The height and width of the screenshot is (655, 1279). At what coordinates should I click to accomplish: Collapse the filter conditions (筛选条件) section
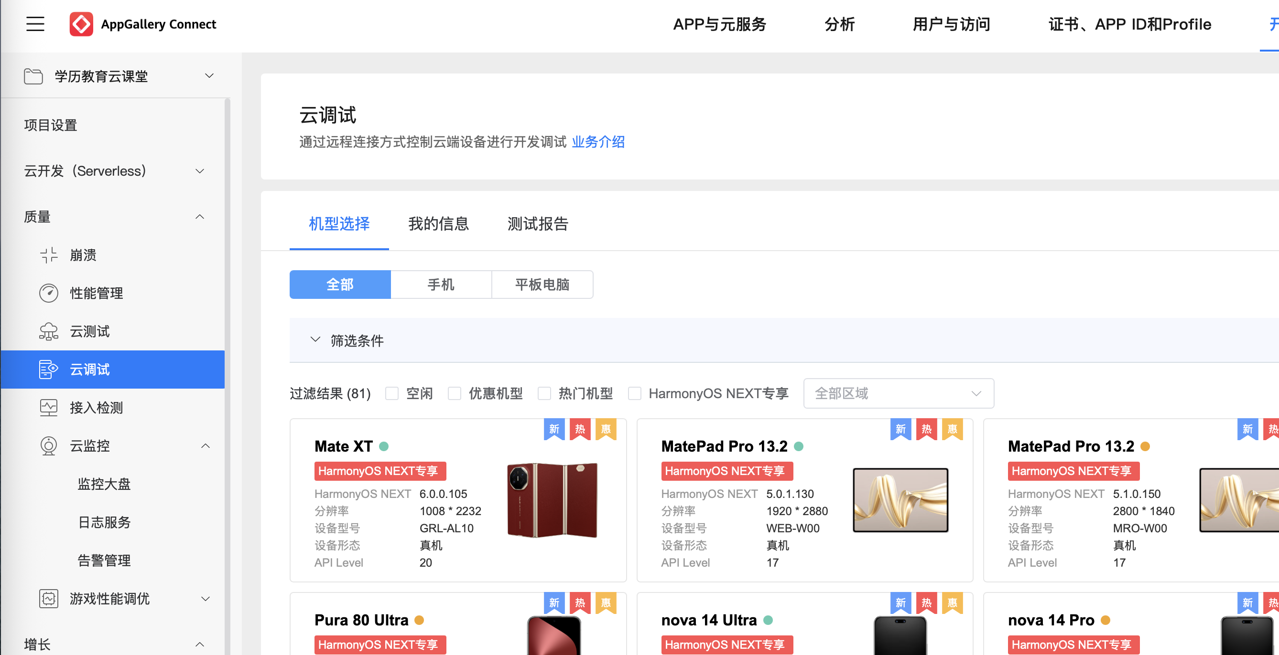coord(315,340)
